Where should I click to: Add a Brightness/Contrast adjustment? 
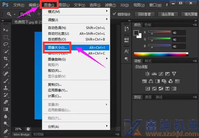tap(147, 74)
